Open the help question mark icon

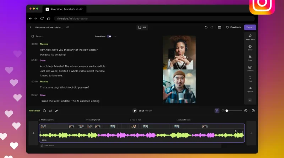coord(253,111)
